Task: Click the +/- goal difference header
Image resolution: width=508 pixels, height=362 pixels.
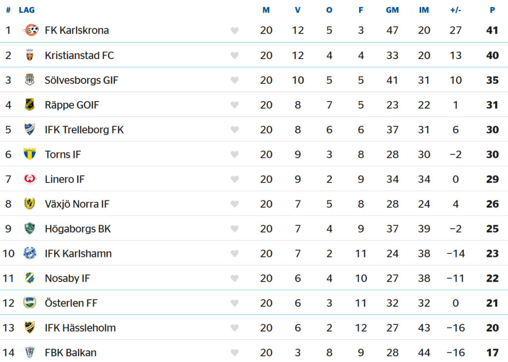Action: tap(455, 10)
